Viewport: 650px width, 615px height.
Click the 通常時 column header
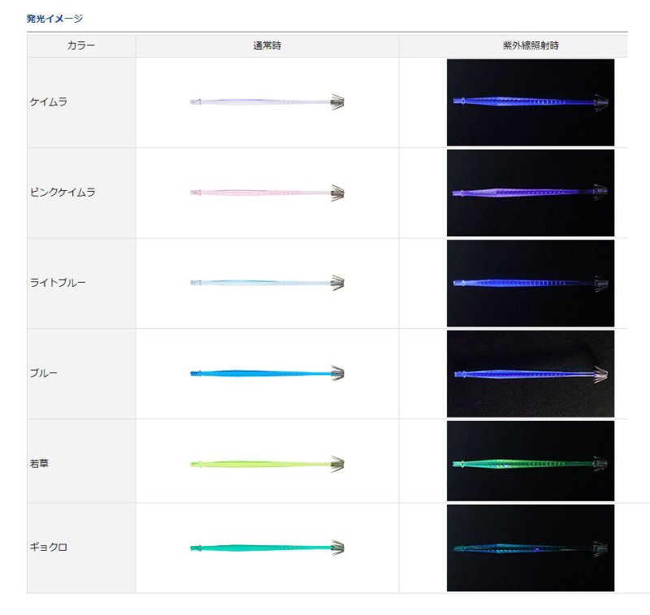click(x=268, y=45)
